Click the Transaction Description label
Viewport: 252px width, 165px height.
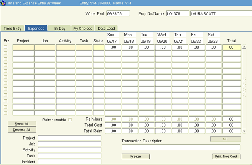tap(142, 141)
